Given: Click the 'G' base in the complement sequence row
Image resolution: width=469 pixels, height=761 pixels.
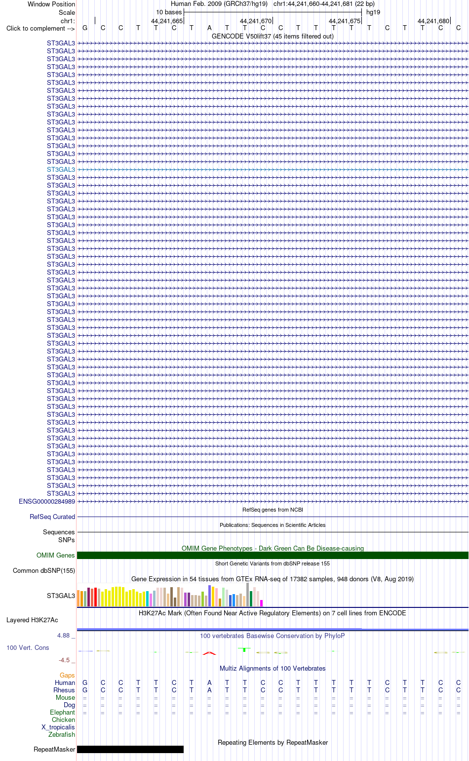Looking at the screenshot, I should [85, 28].
